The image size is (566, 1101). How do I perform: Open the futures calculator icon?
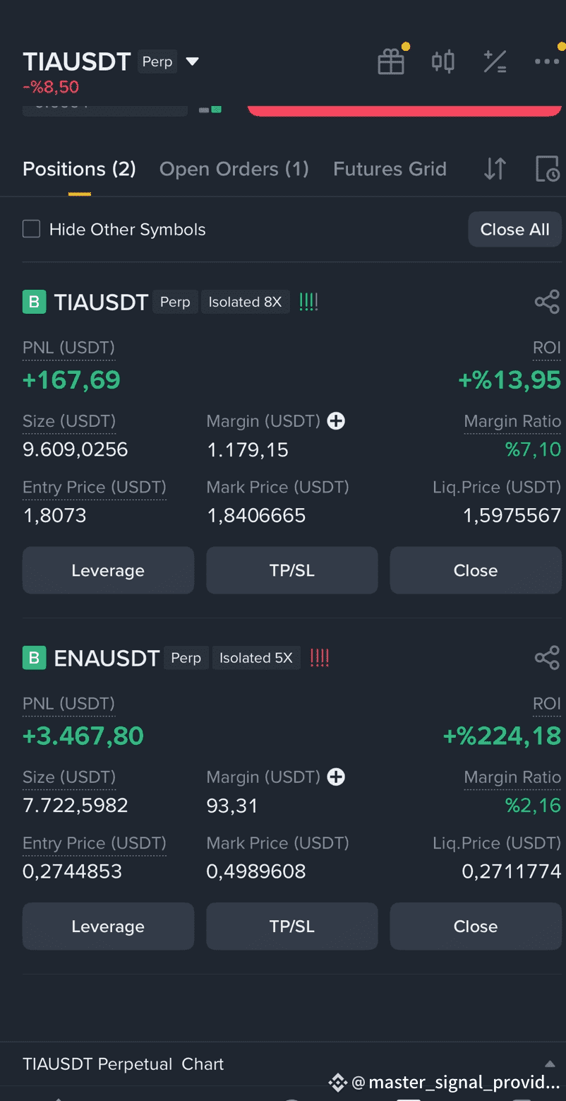[495, 61]
